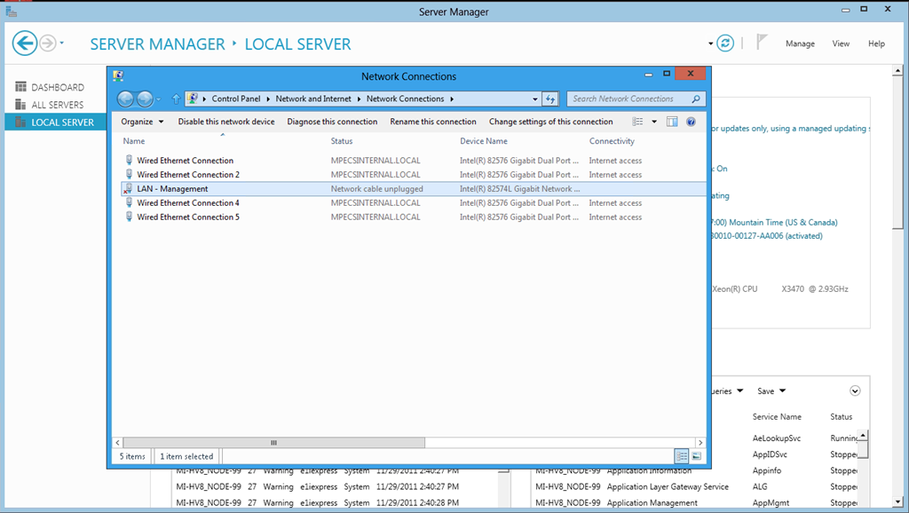Click forward button in Network Connections window
This screenshot has width=909, height=513.
tap(145, 99)
